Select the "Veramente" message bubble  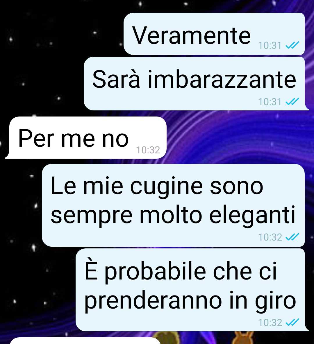point(214,34)
